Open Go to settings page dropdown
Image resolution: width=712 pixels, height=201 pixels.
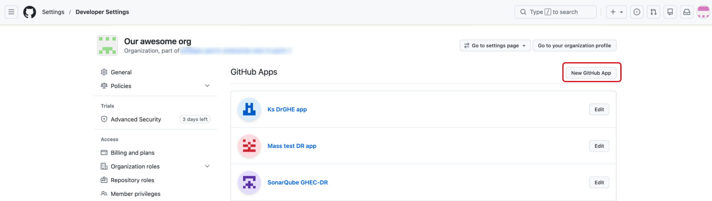point(495,46)
